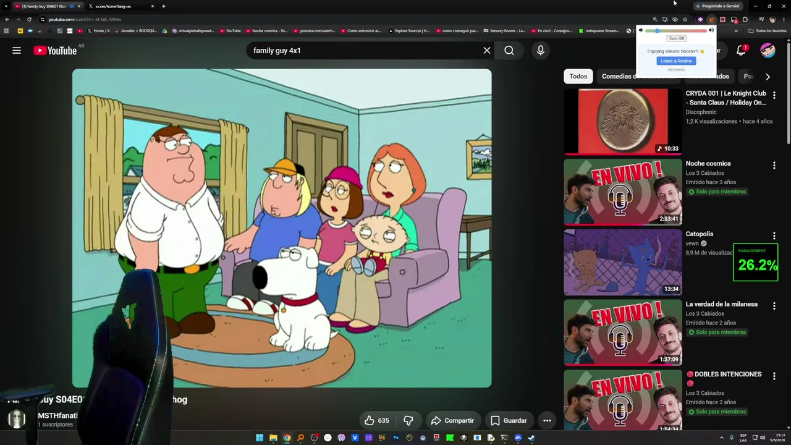Open options menu for Catopolis video
Image resolution: width=791 pixels, height=445 pixels.
(x=774, y=236)
